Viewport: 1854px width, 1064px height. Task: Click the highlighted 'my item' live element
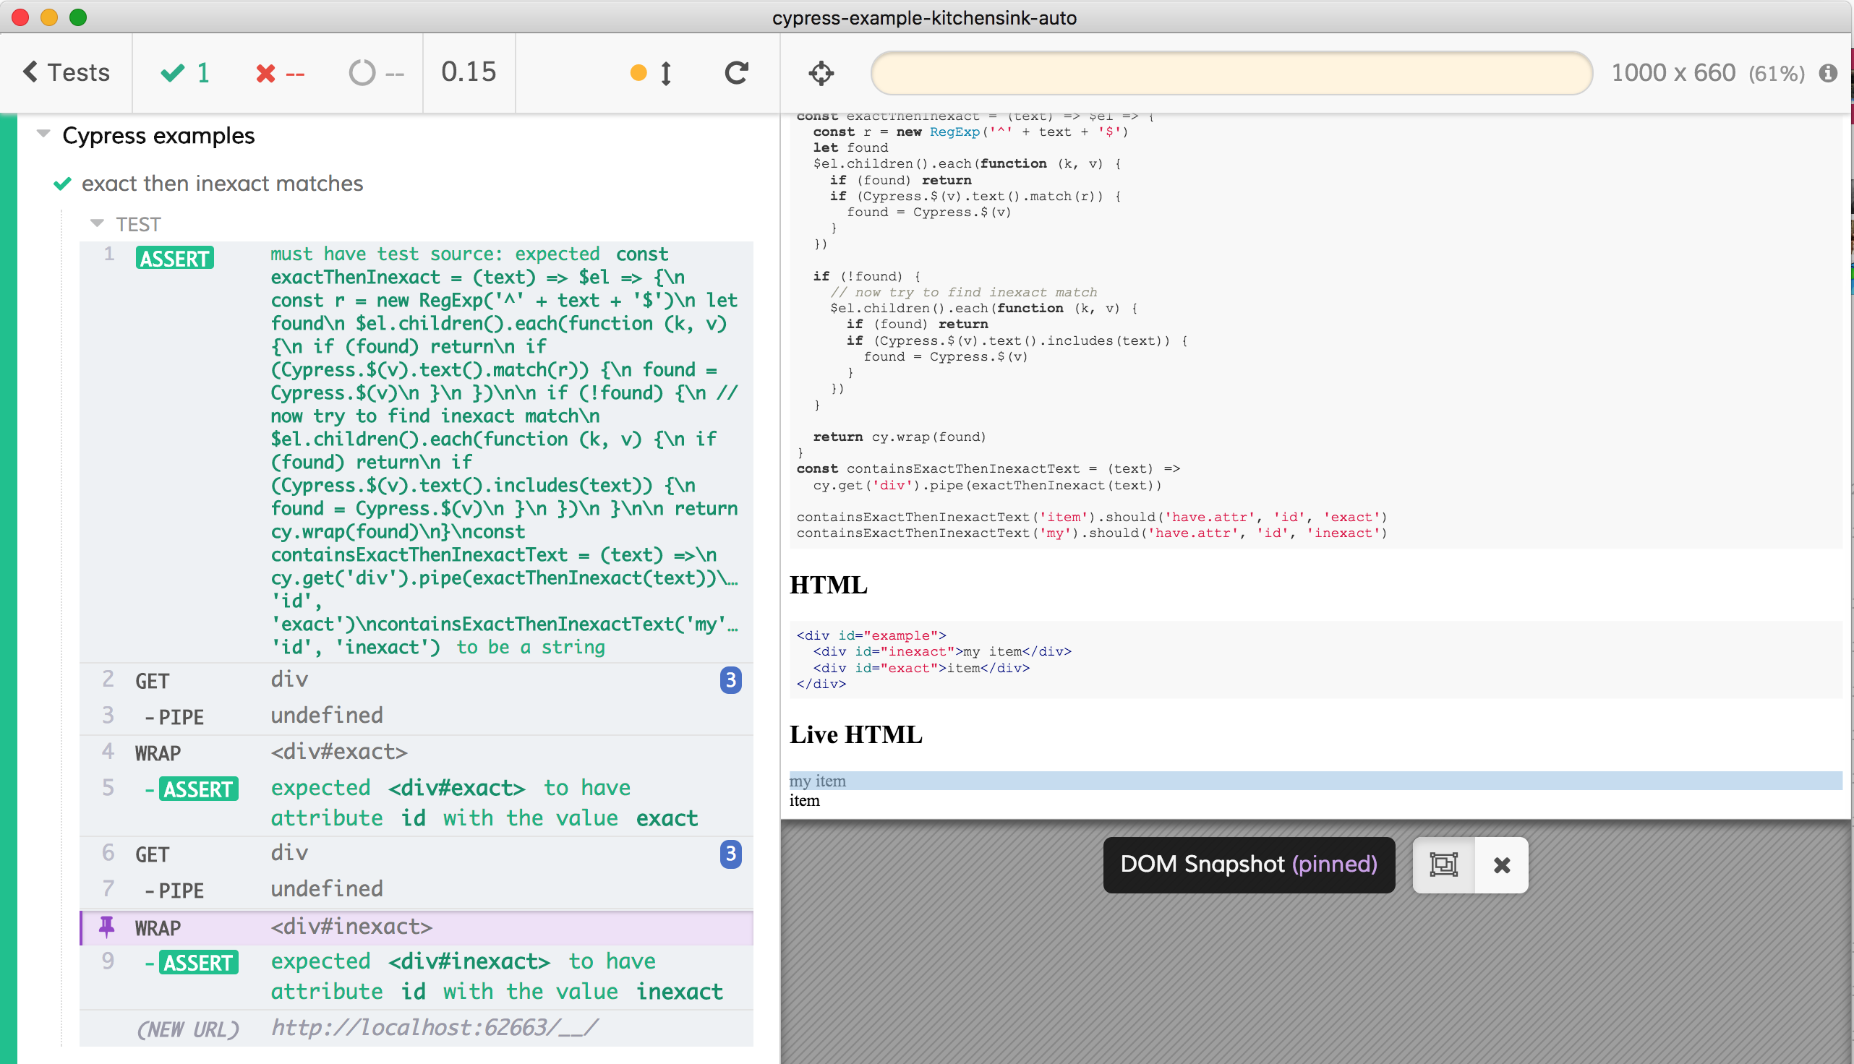pos(1315,781)
